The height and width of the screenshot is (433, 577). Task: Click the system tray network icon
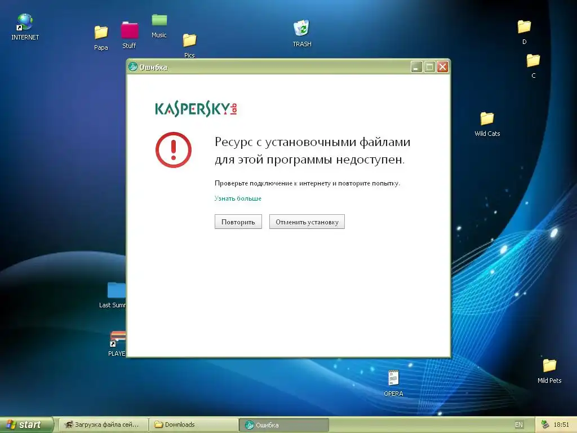pyautogui.click(x=545, y=425)
